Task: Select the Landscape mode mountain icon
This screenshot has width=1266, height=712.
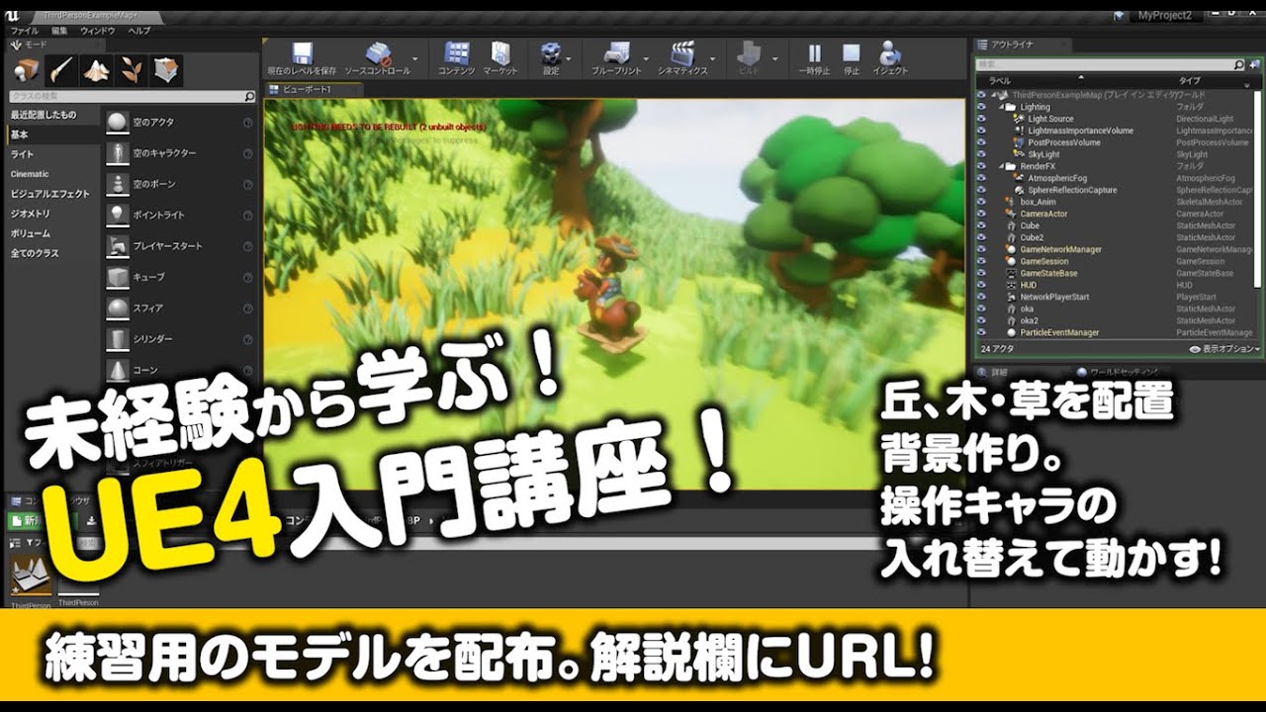Action: pyautogui.click(x=96, y=70)
